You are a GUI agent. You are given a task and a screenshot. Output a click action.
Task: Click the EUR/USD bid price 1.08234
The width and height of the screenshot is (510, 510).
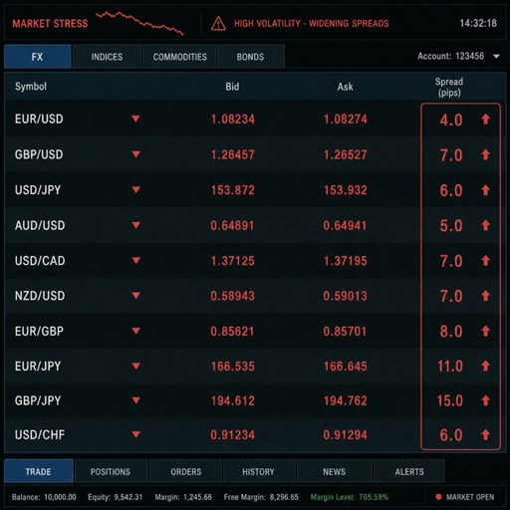coord(233,120)
